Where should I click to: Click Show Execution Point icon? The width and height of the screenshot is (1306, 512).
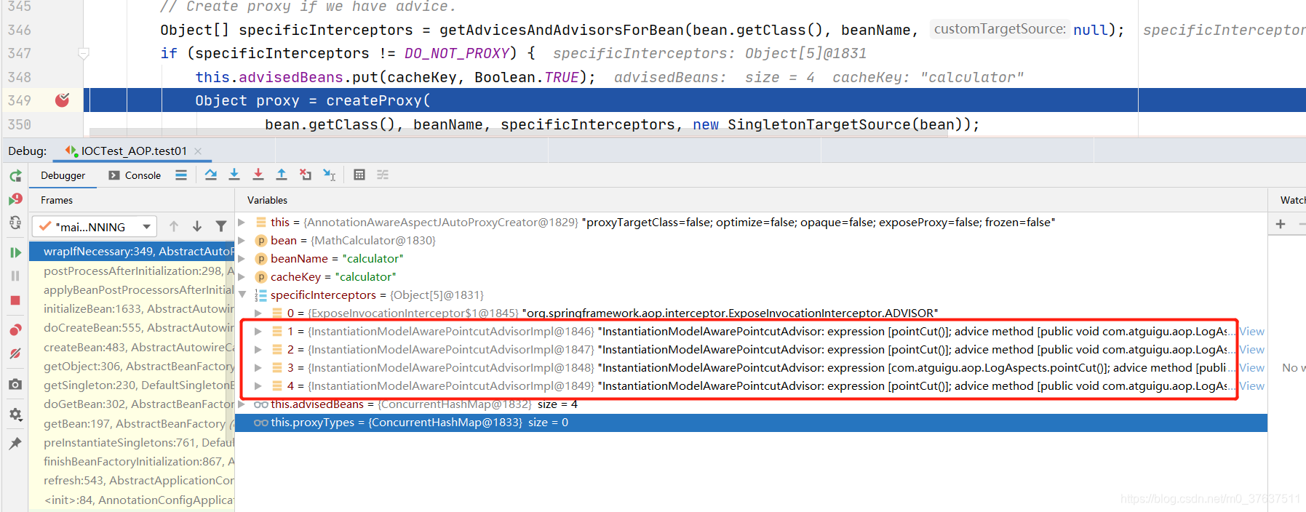coord(181,175)
